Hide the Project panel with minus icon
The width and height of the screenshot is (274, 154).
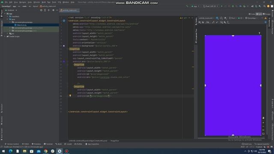coord(57,10)
